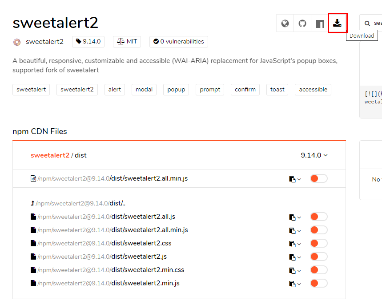This screenshot has width=382, height=304.
Task: Click the up-directory arrow icon
Action: 32,203
